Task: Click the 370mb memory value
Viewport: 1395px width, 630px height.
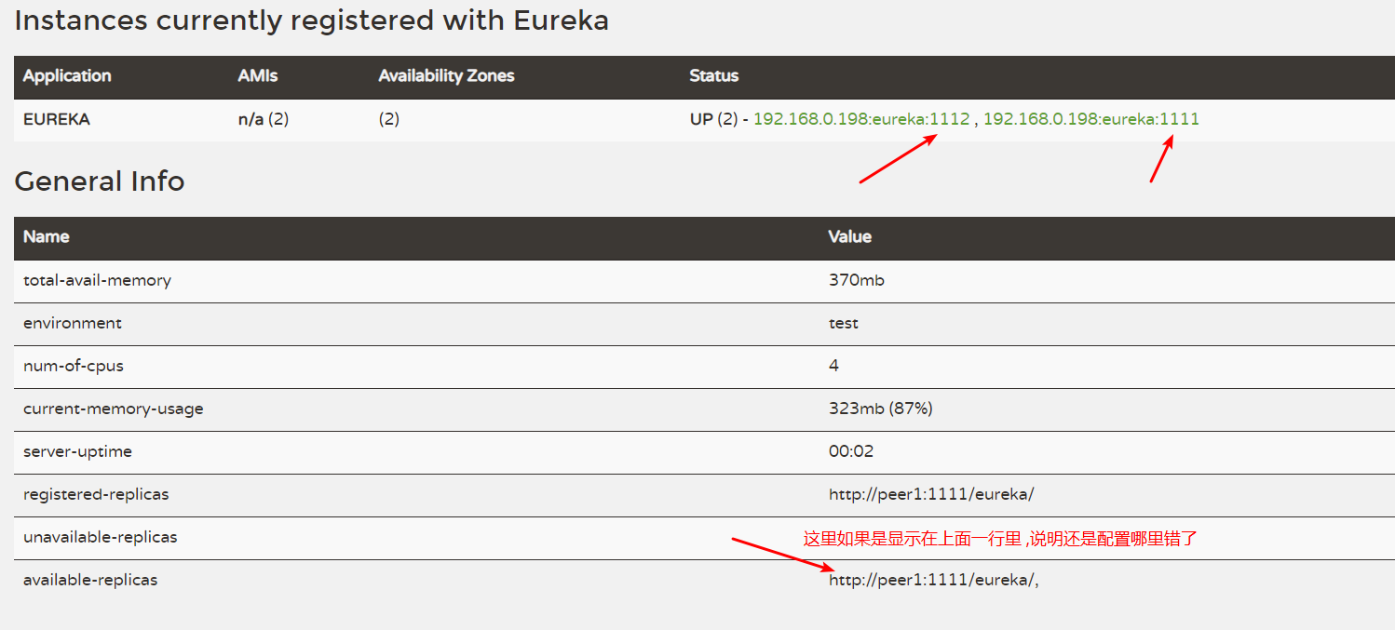Action: coord(857,280)
